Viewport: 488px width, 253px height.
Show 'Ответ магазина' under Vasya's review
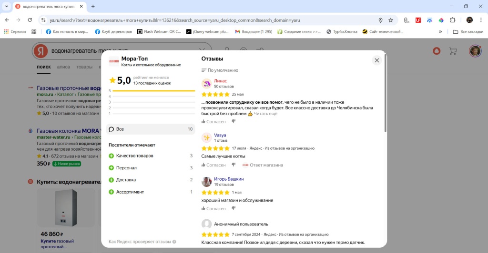[x=263, y=165]
